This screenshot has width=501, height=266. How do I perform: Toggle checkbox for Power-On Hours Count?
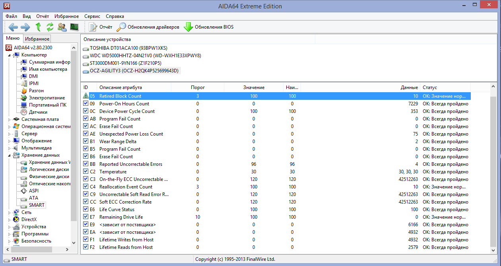click(x=85, y=104)
